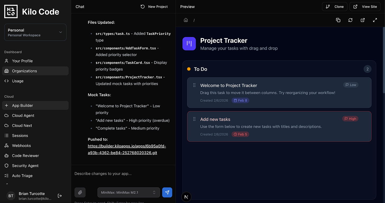This screenshot has width=385, height=203.
Task: Go to Webhooks settings
Action: coord(35,146)
